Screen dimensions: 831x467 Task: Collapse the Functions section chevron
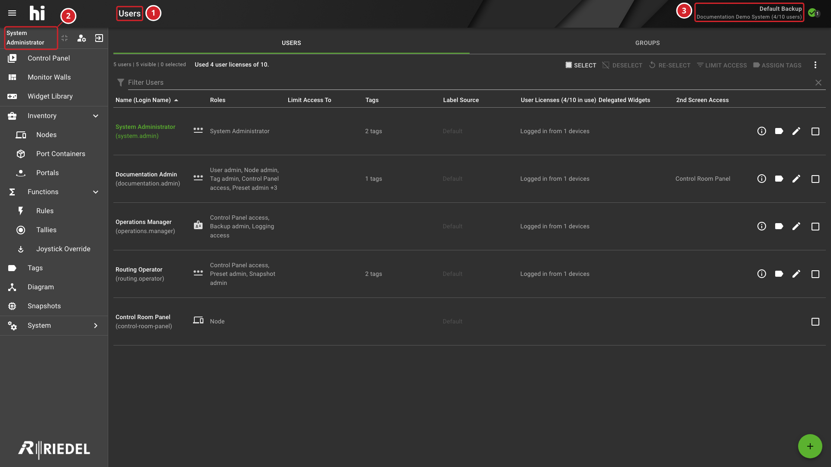(x=96, y=192)
